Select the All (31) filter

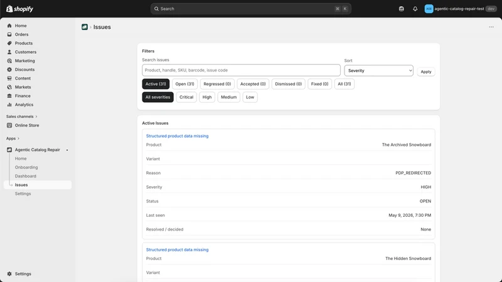[344, 84]
